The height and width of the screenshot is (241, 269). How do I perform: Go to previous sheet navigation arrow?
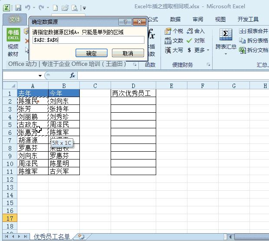(x=13, y=237)
